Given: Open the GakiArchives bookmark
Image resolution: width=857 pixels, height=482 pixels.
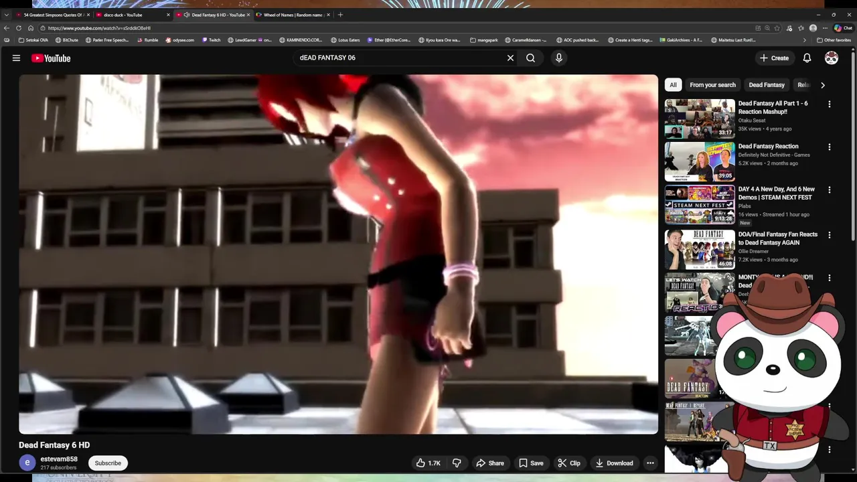Looking at the screenshot, I should [x=681, y=40].
